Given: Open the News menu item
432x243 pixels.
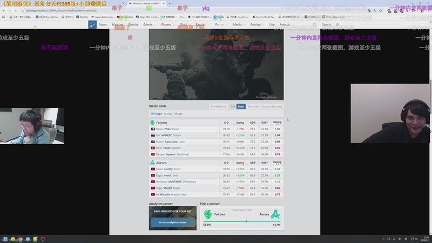Looking at the screenshot, I should point(103,24).
